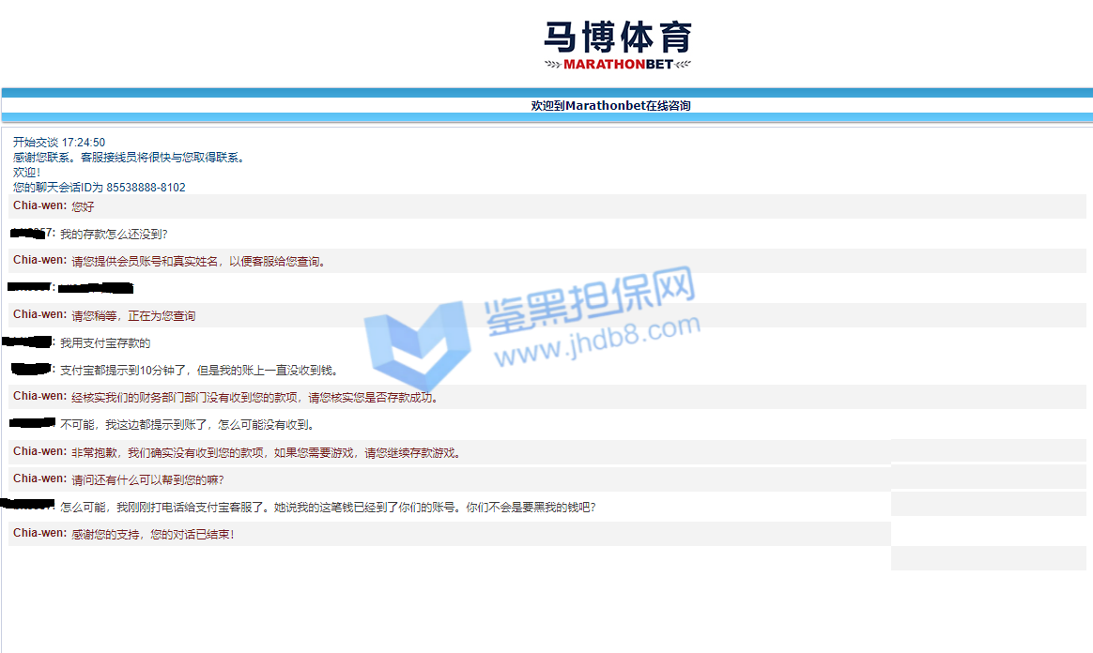The image size is (1093, 653).
Task: Click the message 请您稍等，正在为您查询
Action: [133, 315]
